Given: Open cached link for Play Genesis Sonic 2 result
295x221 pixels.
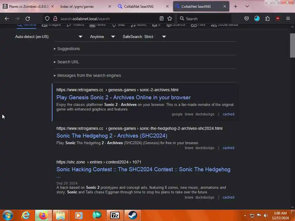Looking at the screenshot, I should point(228,114).
